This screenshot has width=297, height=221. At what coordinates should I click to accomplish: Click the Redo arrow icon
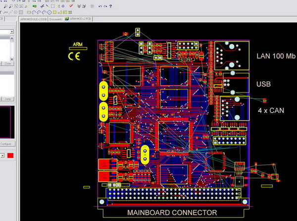(x=105, y=5)
